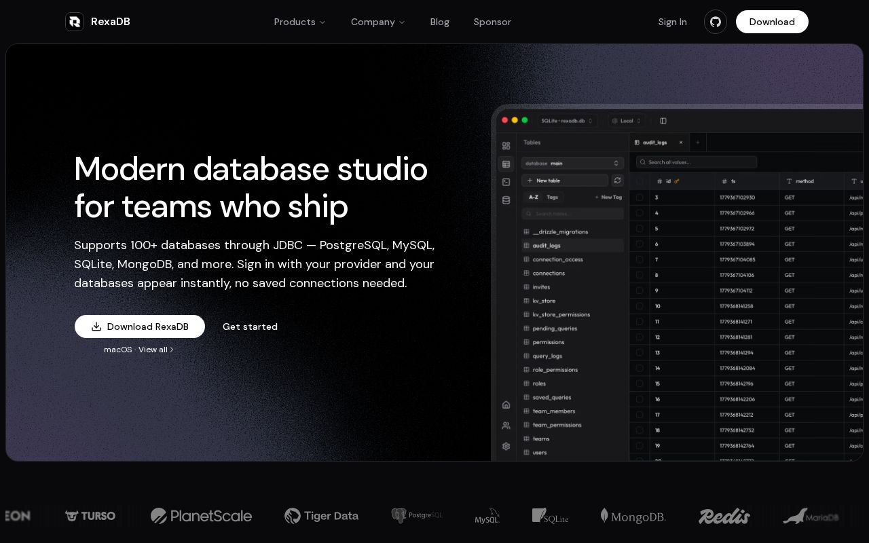Open the Sponsor page
Screen dimensions: 869x543
[x=492, y=22]
